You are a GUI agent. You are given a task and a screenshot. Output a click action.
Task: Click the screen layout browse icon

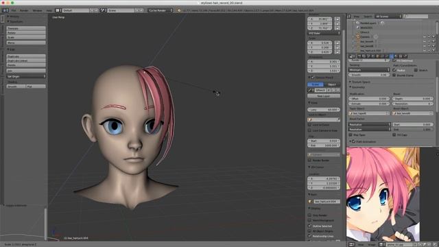[58, 10]
